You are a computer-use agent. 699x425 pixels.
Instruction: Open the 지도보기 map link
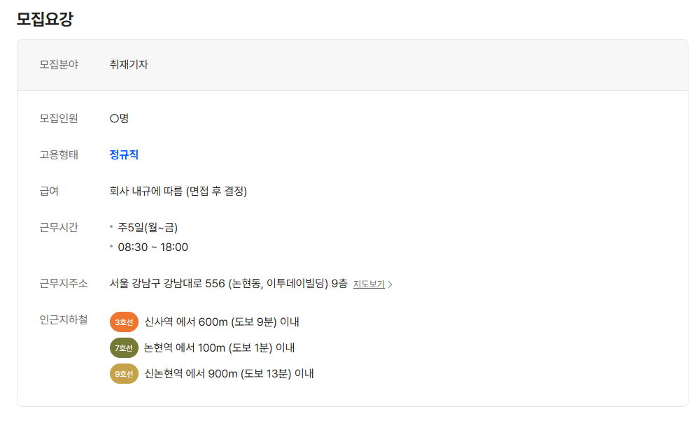(369, 284)
